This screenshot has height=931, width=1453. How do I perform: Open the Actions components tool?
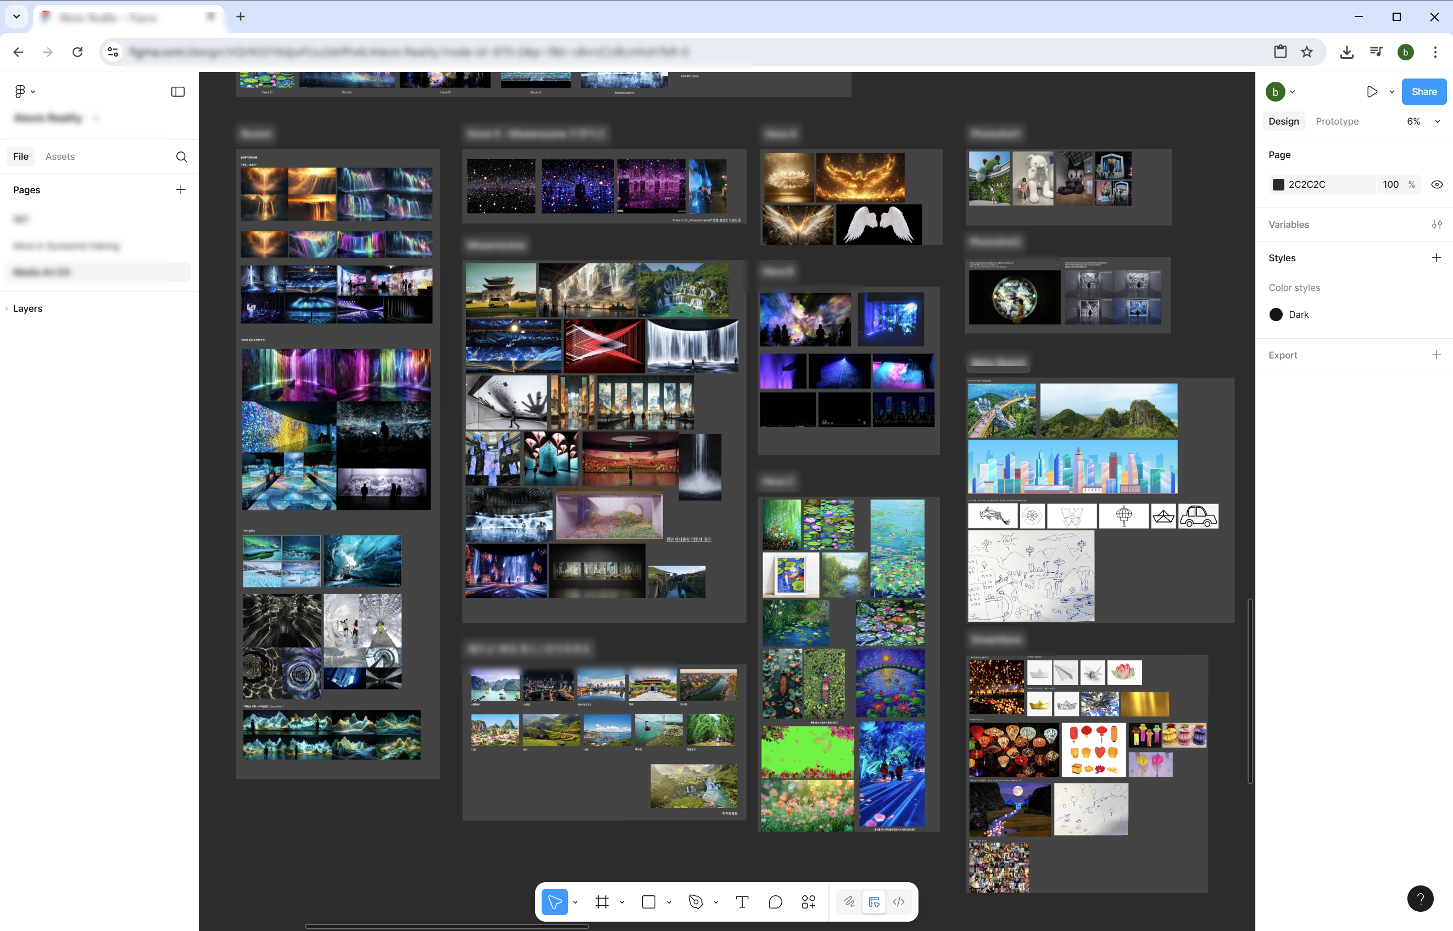click(x=808, y=902)
